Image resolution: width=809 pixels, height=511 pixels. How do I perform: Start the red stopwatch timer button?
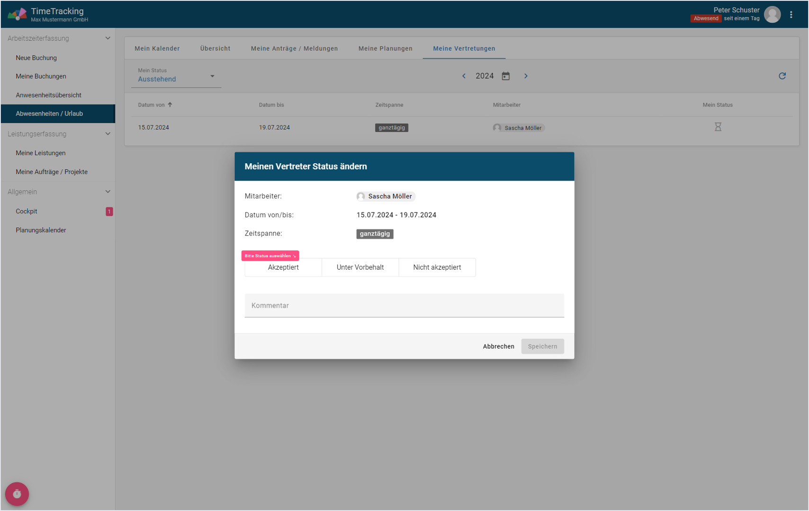tap(17, 494)
